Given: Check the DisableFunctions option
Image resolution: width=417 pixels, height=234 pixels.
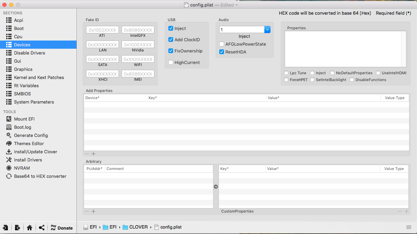Looking at the screenshot, I should click(352, 80).
